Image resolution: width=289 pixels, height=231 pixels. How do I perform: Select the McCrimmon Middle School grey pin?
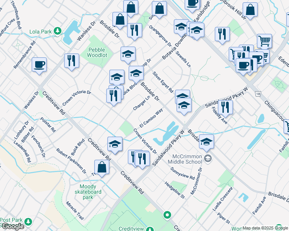tap(208, 158)
